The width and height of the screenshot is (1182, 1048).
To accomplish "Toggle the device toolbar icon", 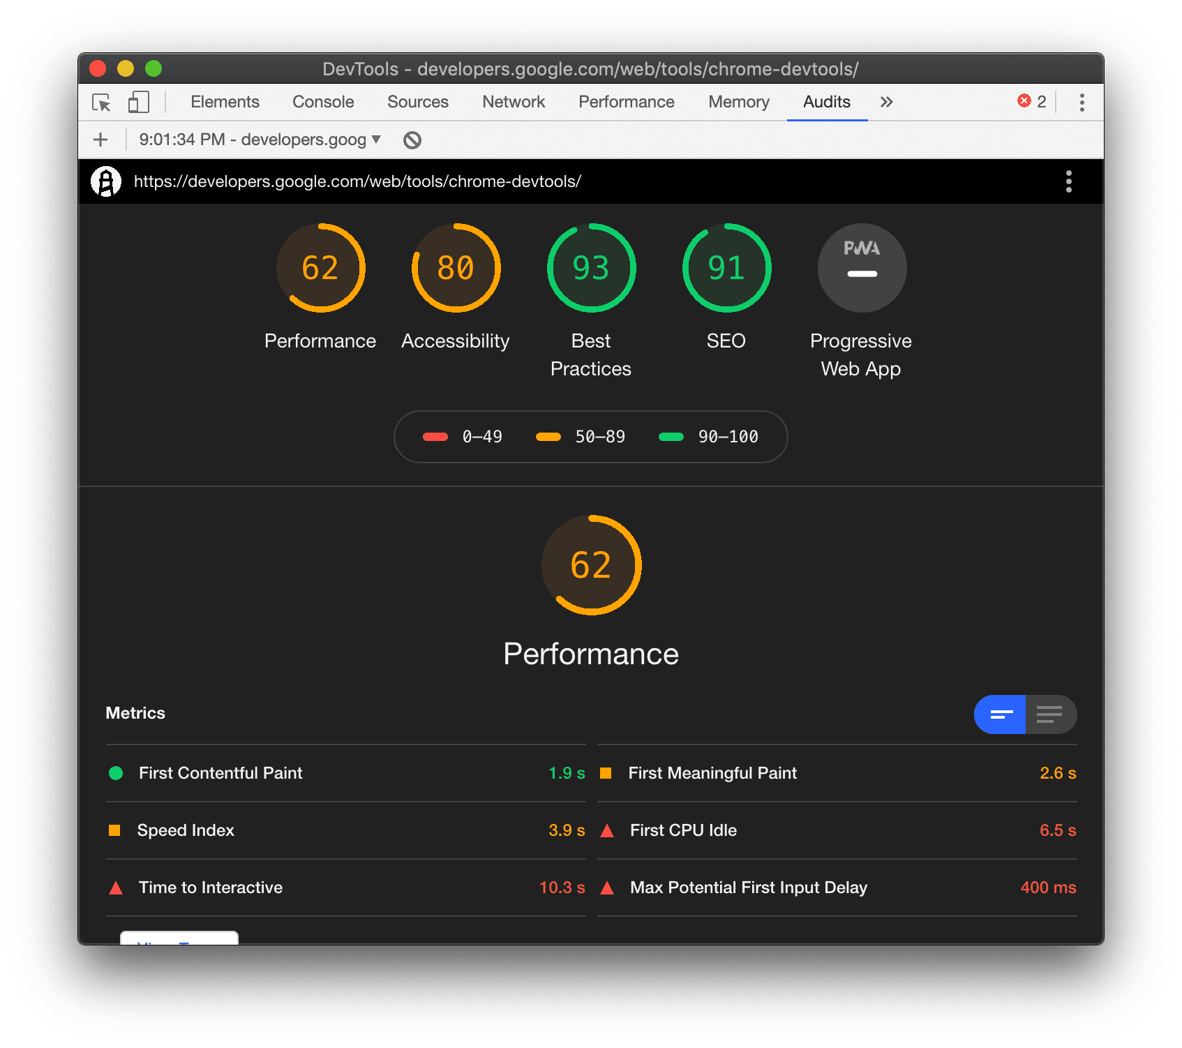I will [x=137, y=102].
